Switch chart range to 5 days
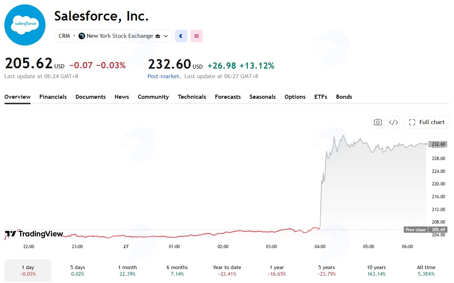454x283 pixels. pos(77,271)
